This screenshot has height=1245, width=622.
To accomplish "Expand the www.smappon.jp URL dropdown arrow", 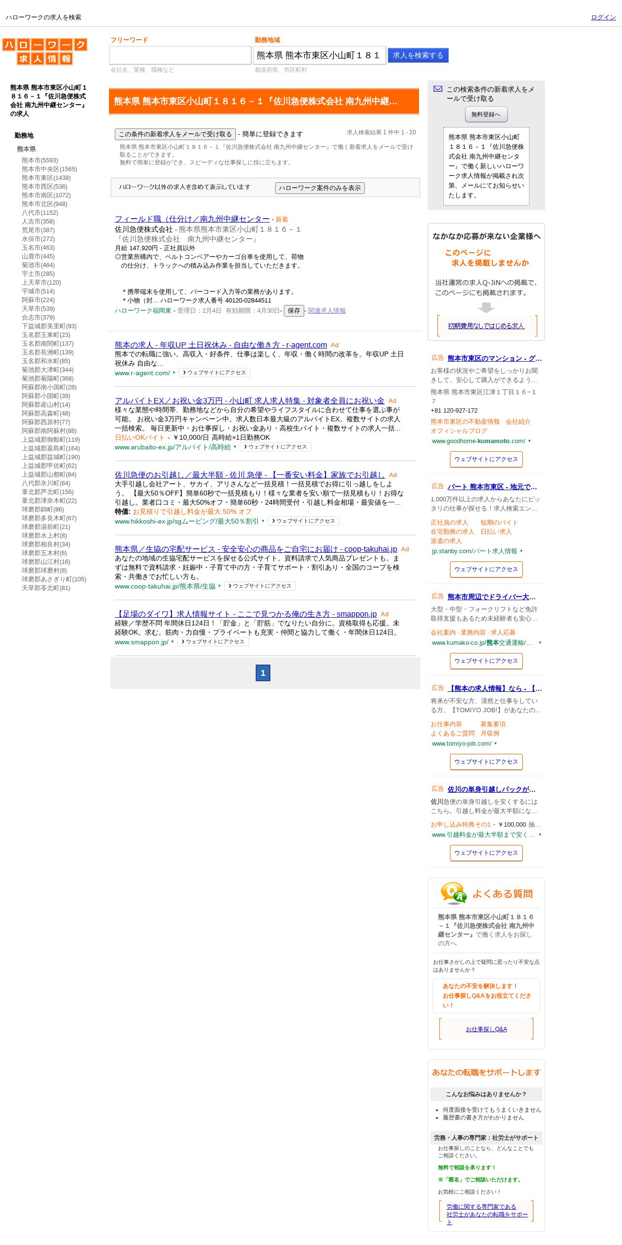I will [172, 642].
